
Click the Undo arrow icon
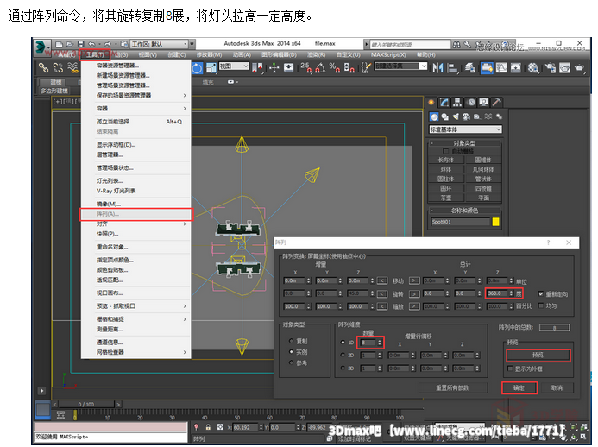[91, 44]
